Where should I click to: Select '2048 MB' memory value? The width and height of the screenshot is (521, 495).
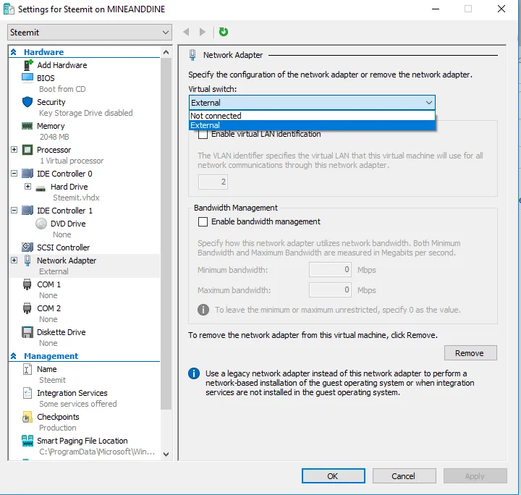point(54,137)
